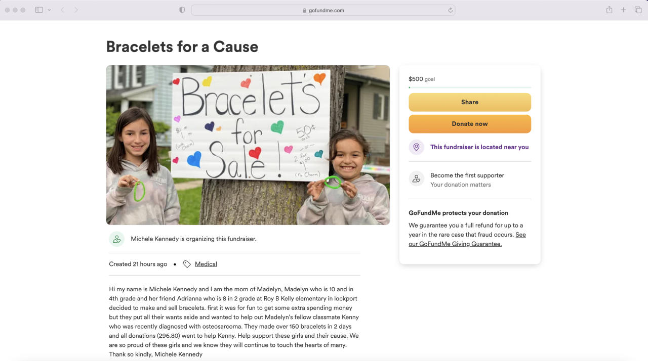Click the first supporter avatar icon
This screenshot has width=648, height=361.
click(x=416, y=179)
